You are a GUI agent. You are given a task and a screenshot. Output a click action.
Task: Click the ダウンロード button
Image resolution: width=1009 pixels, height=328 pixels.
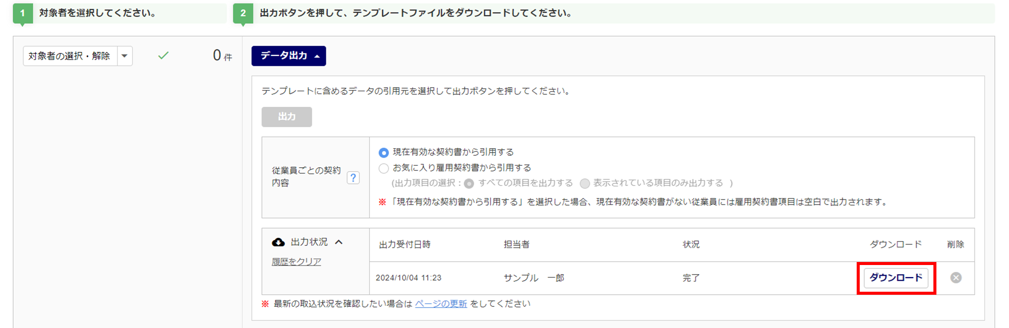tap(895, 278)
